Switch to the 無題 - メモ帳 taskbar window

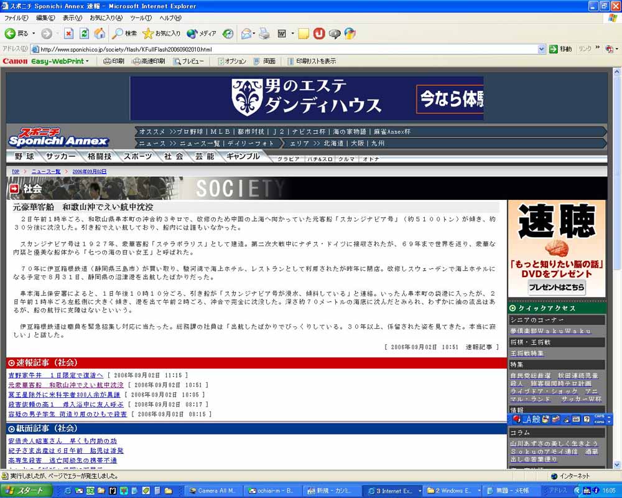pos(511,491)
